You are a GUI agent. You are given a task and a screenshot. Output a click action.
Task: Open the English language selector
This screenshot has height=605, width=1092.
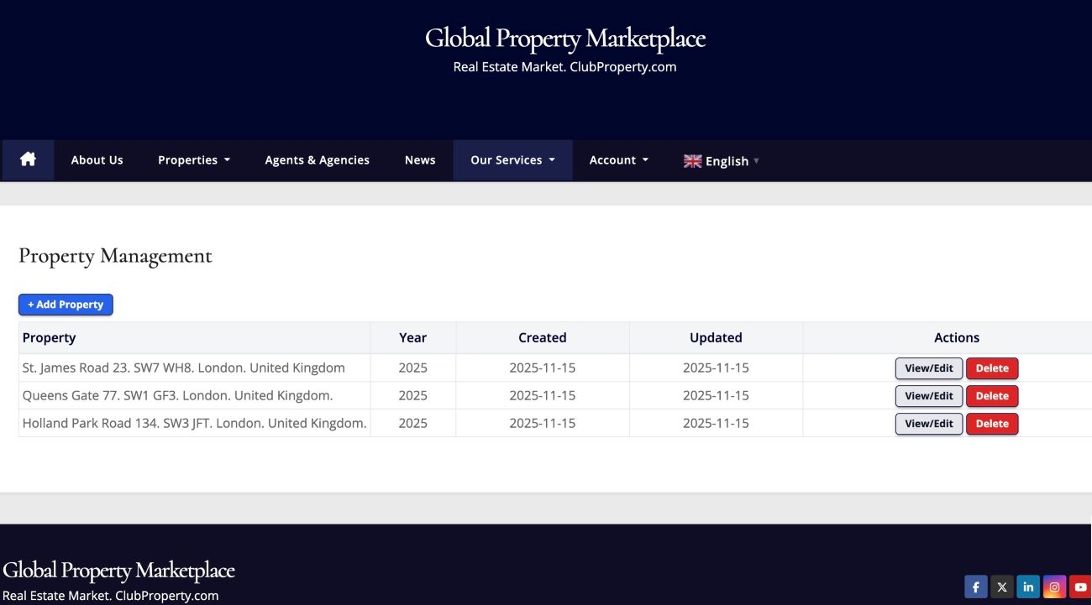coord(727,160)
